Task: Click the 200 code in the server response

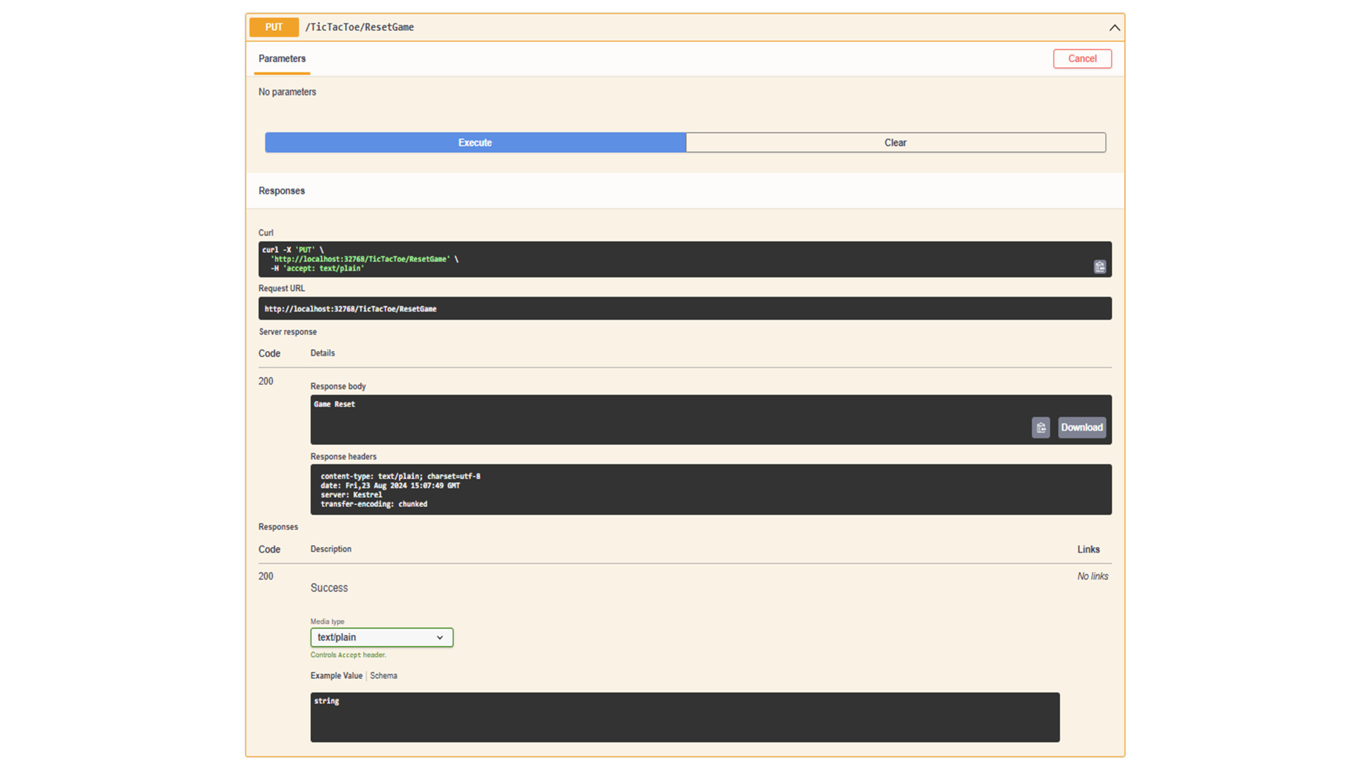Action: (266, 381)
